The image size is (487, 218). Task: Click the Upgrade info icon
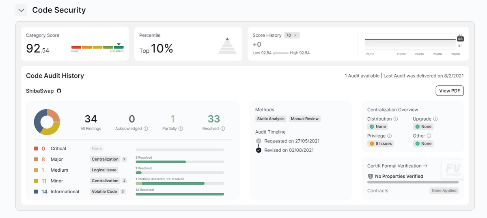[x=435, y=119]
